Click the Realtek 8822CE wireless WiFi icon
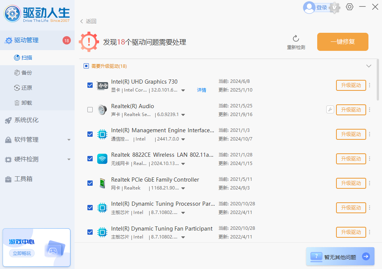382x269 pixels. click(x=102, y=159)
